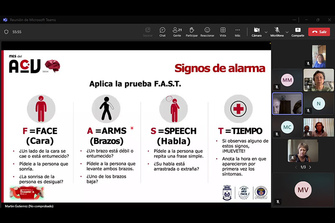Go to previous participants page
The image size is (335, 223).
click(x=296, y=167)
